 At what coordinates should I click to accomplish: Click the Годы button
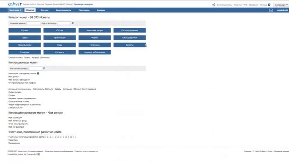tap(60, 45)
